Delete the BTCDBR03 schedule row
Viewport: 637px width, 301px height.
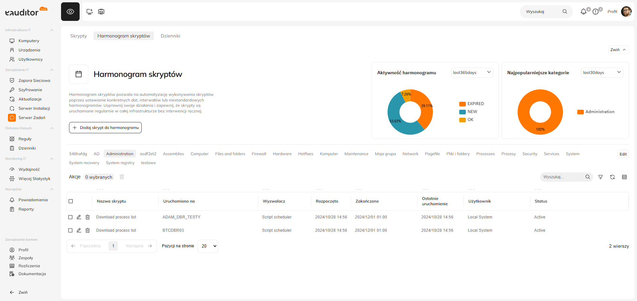point(88,230)
